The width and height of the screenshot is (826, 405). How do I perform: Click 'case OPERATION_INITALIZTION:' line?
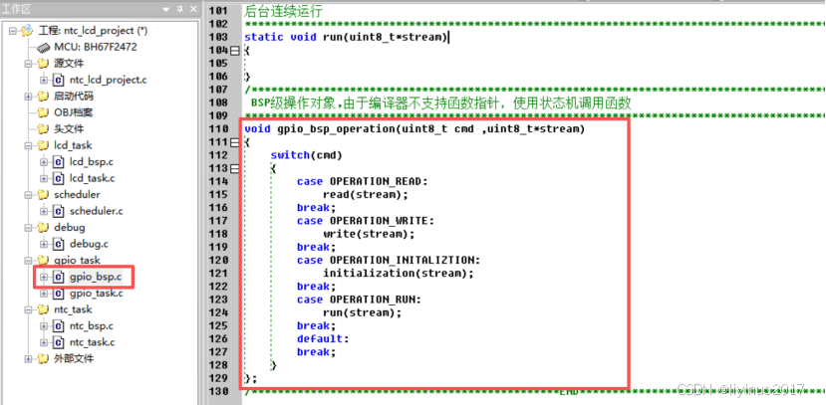click(389, 261)
